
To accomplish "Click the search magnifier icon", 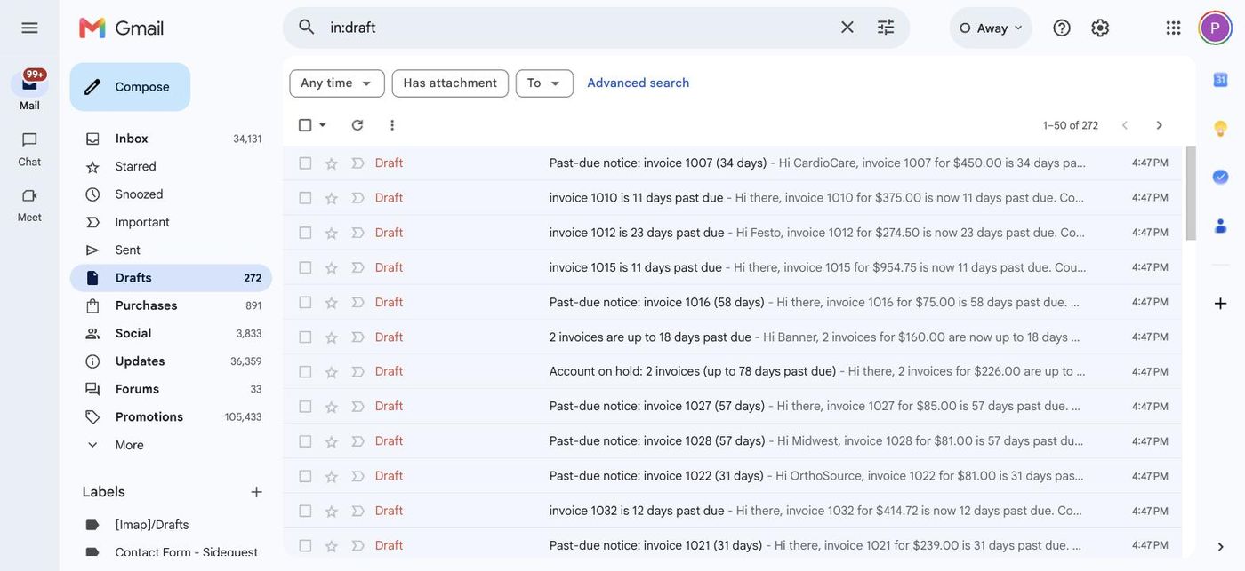I will point(307,28).
